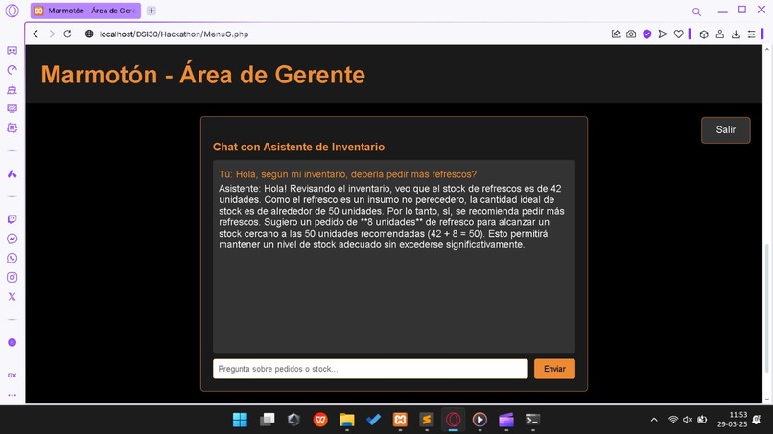
Task: Open XAMPP from the taskbar
Action: coord(400,420)
